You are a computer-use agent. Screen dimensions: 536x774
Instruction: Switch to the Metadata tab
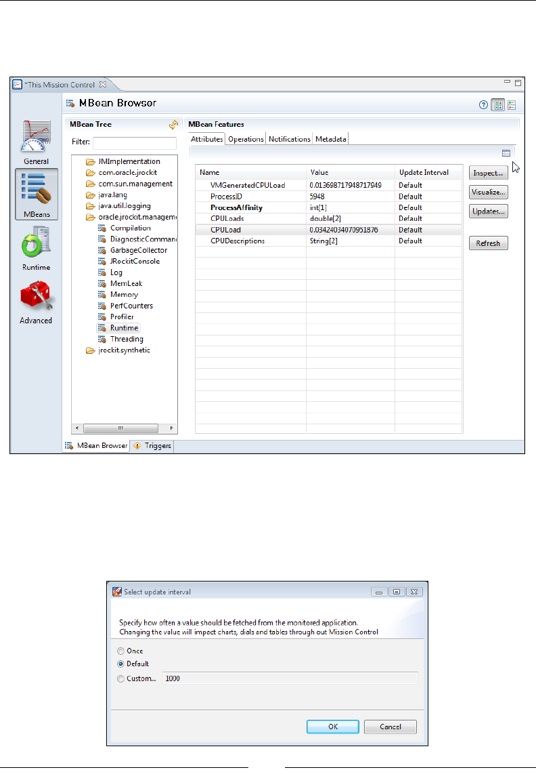[330, 139]
